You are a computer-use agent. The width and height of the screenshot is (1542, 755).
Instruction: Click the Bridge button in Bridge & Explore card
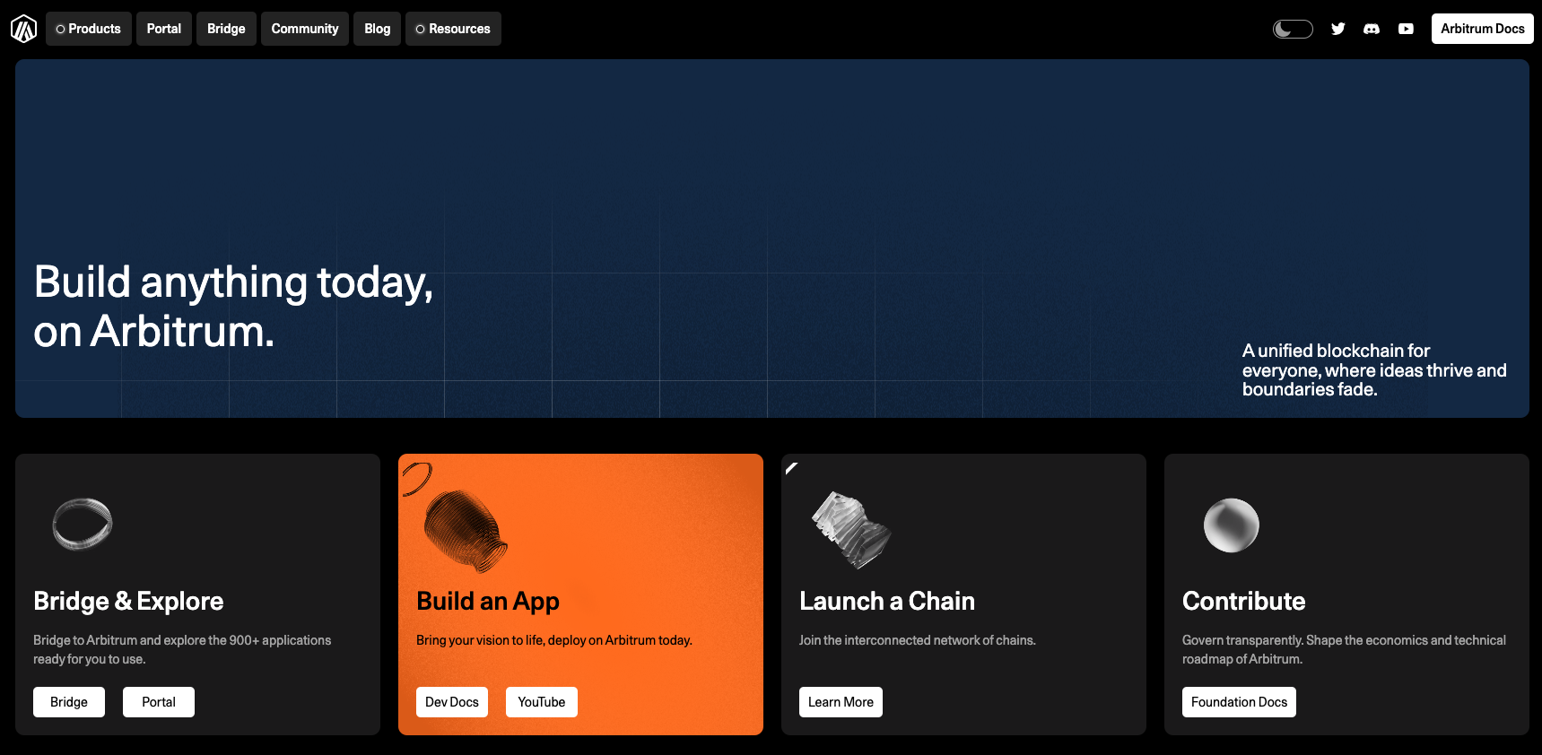(69, 702)
